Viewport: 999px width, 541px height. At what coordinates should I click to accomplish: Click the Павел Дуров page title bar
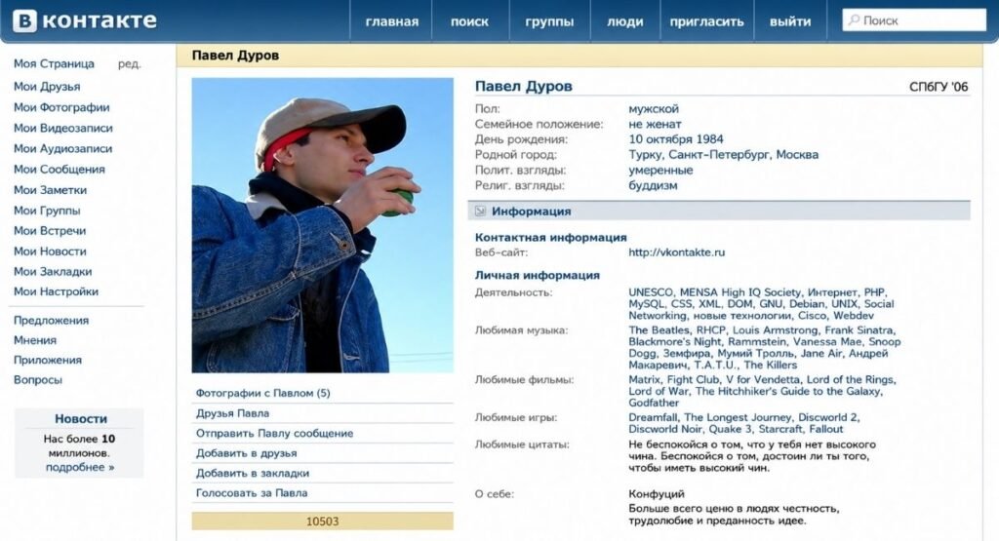(579, 56)
